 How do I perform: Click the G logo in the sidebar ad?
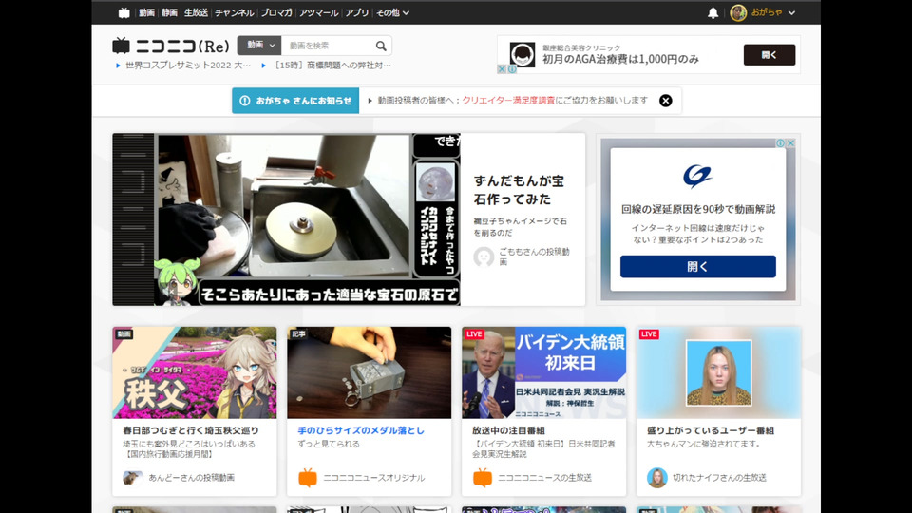tap(697, 177)
